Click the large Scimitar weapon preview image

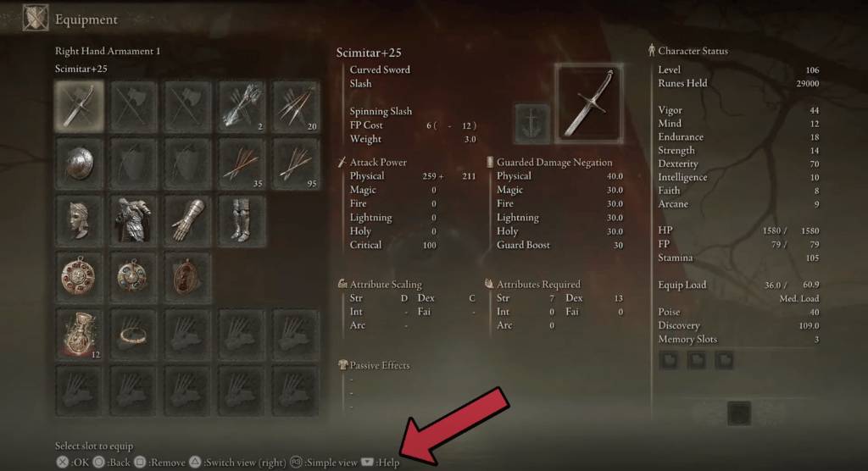pyautogui.click(x=589, y=103)
